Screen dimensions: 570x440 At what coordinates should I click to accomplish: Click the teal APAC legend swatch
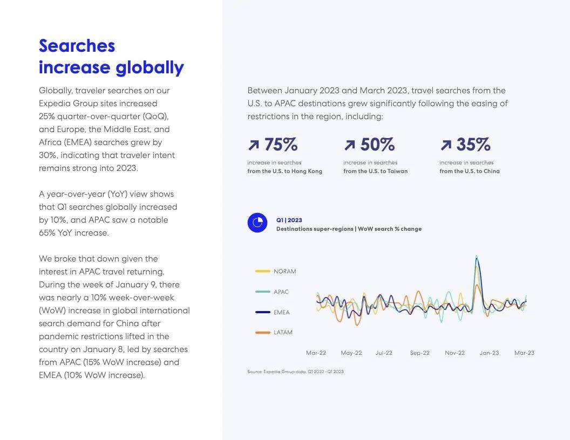(262, 292)
